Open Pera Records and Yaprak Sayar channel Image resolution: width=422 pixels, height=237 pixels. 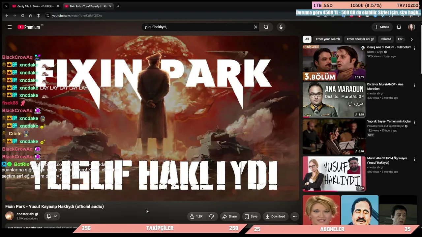coord(385,126)
